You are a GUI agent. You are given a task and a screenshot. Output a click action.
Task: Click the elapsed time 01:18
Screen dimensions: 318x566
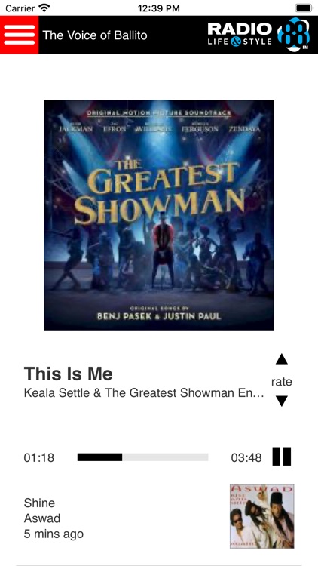39,458
